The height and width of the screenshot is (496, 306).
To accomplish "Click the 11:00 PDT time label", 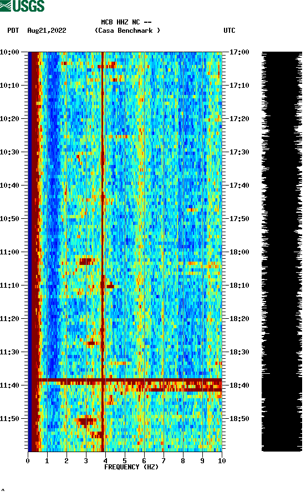I will pyautogui.click(x=9, y=252).
